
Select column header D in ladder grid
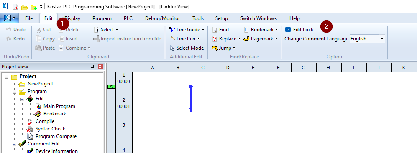pyautogui.click(x=228, y=68)
